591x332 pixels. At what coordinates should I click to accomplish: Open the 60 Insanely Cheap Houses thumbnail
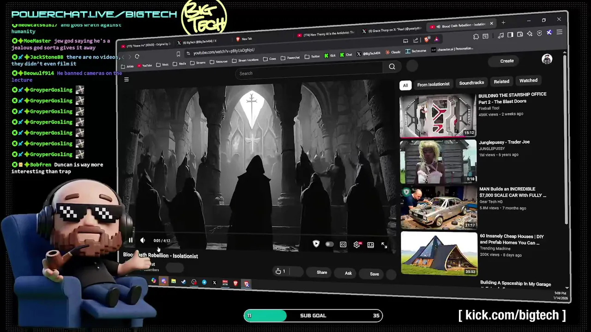tap(439, 253)
